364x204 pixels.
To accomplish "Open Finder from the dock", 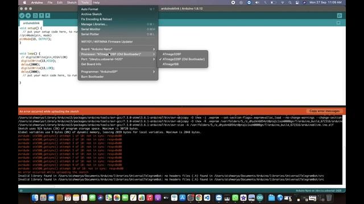I will coord(35,198).
